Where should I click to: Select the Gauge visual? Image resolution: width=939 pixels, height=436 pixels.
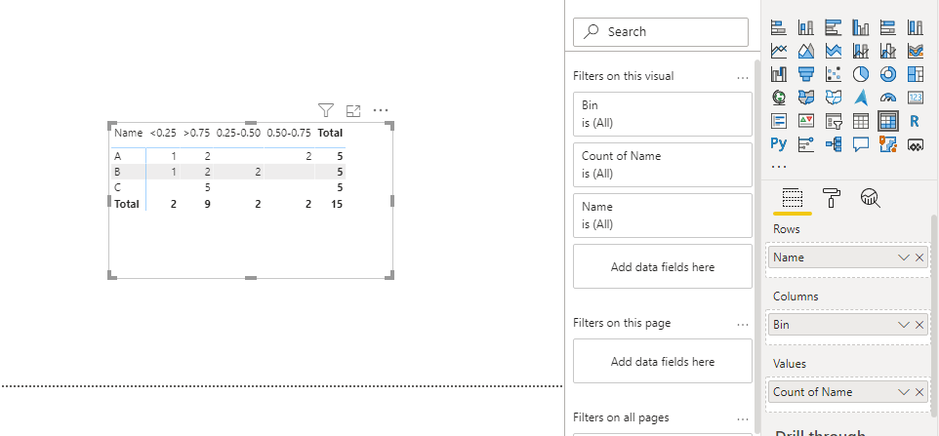[x=888, y=97]
